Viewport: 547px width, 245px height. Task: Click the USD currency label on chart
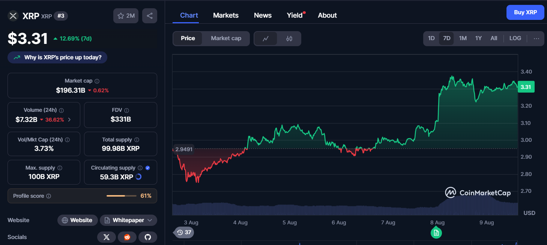529,213
